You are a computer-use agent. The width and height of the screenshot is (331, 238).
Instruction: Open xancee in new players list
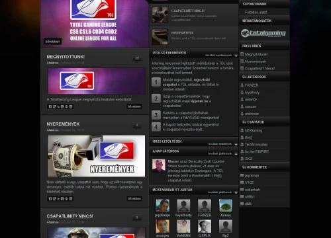point(250,106)
